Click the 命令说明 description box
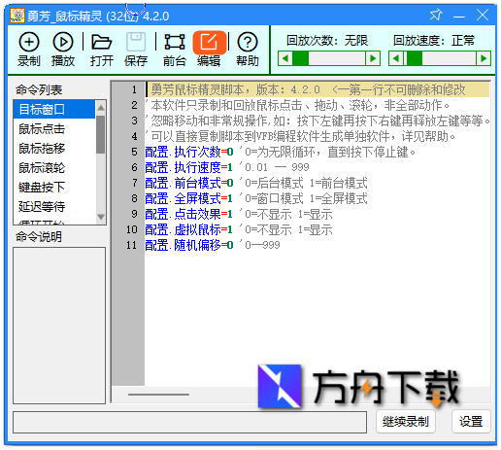Viewport: 501px width, 450px height. point(59,326)
